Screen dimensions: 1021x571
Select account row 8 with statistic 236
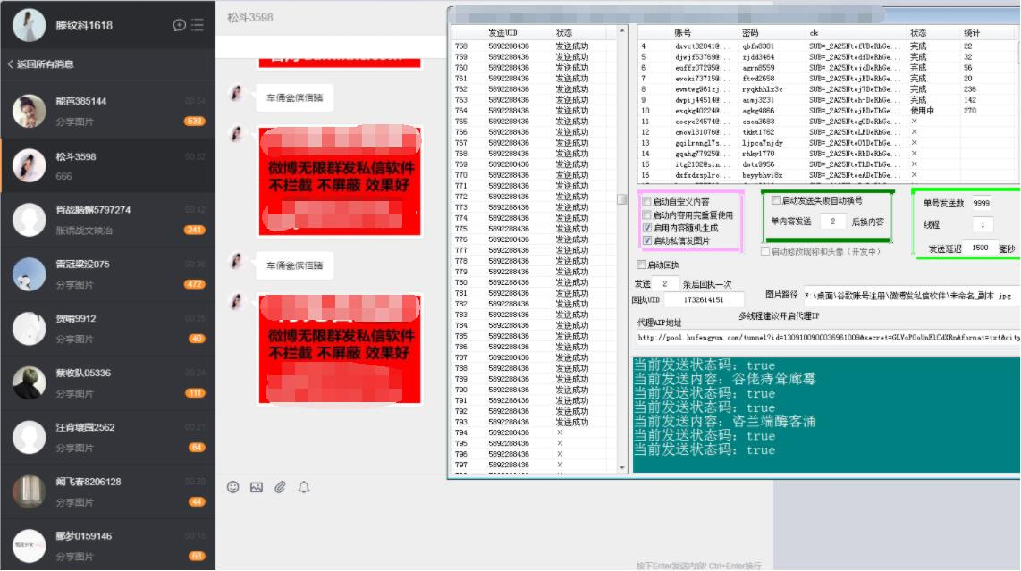pyautogui.click(x=827, y=89)
